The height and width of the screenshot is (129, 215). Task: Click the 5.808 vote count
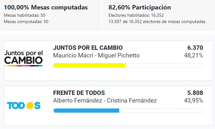(x=195, y=93)
